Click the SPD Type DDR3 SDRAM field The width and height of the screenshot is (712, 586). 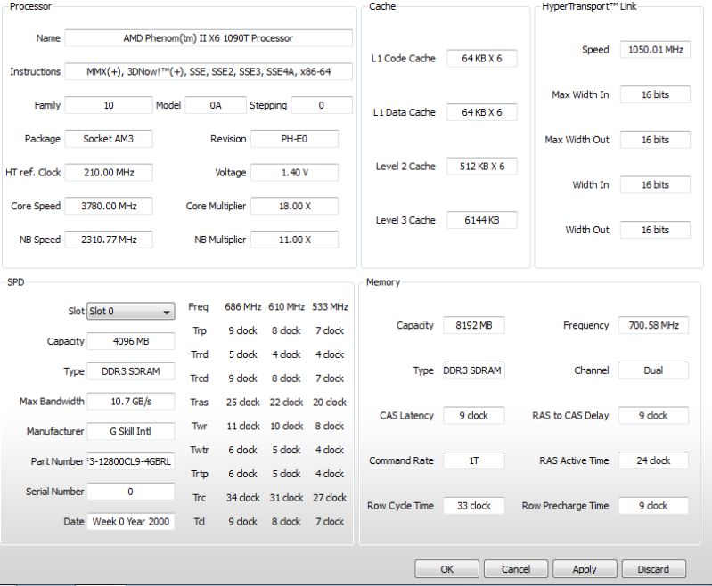pyautogui.click(x=131, y=371)
